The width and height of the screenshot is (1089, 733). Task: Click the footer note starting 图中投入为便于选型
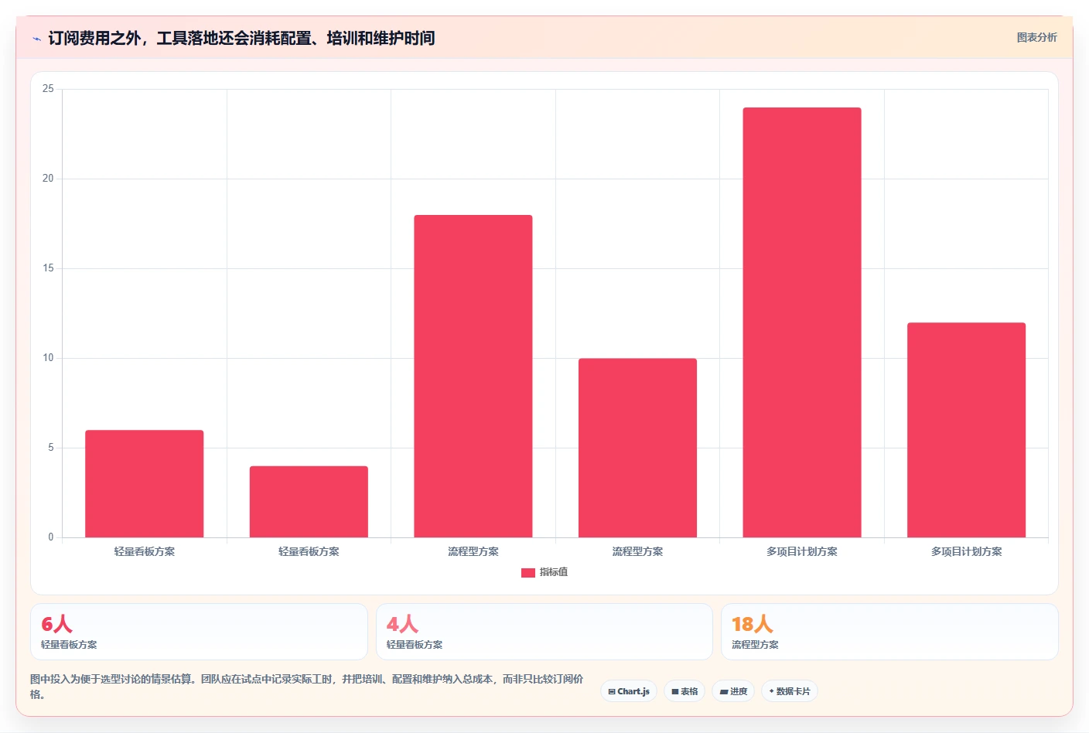click(307, 687)
